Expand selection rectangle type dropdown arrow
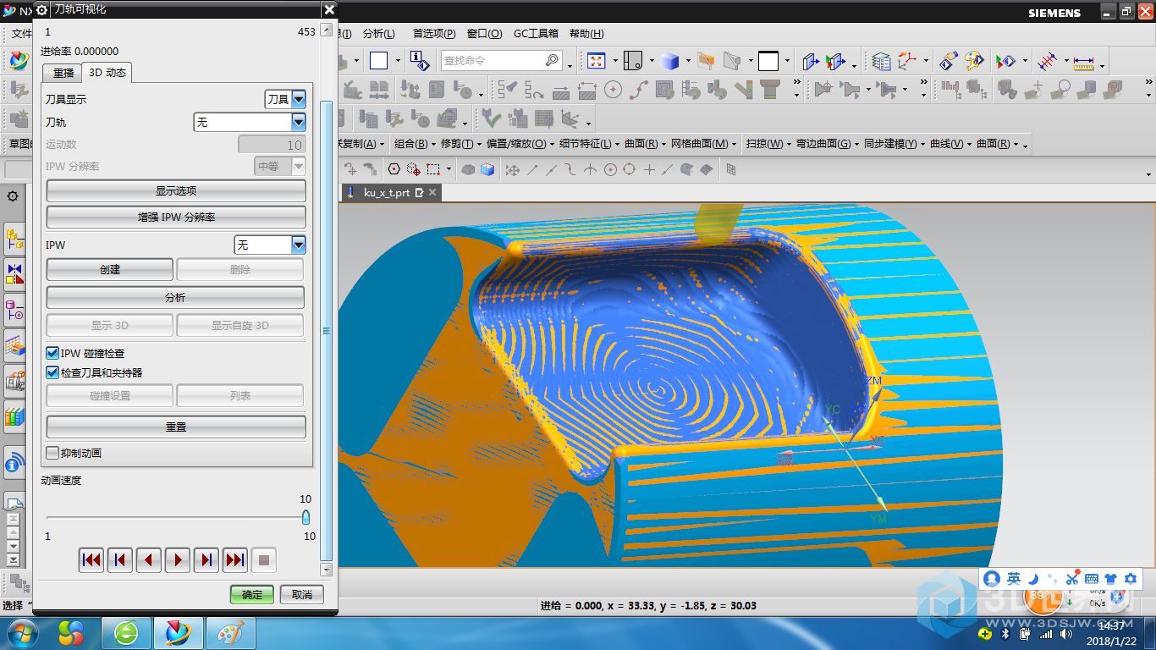The height and width of the screenshot is (650, 1156). 449,170
